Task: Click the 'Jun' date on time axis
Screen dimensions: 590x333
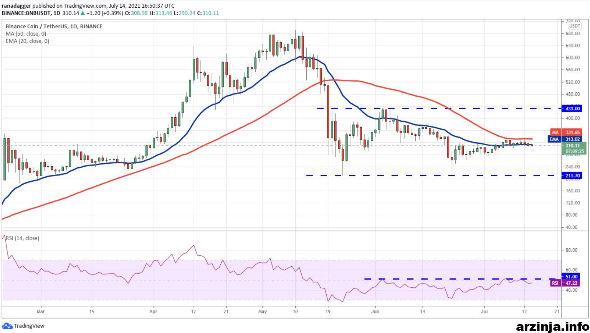Action: tap(375, 312)
